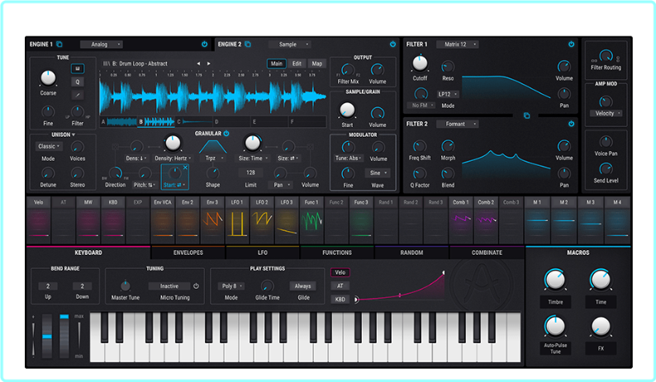Select next sample with right arrow
Screen dimensions: 656x382
(210, 64)
